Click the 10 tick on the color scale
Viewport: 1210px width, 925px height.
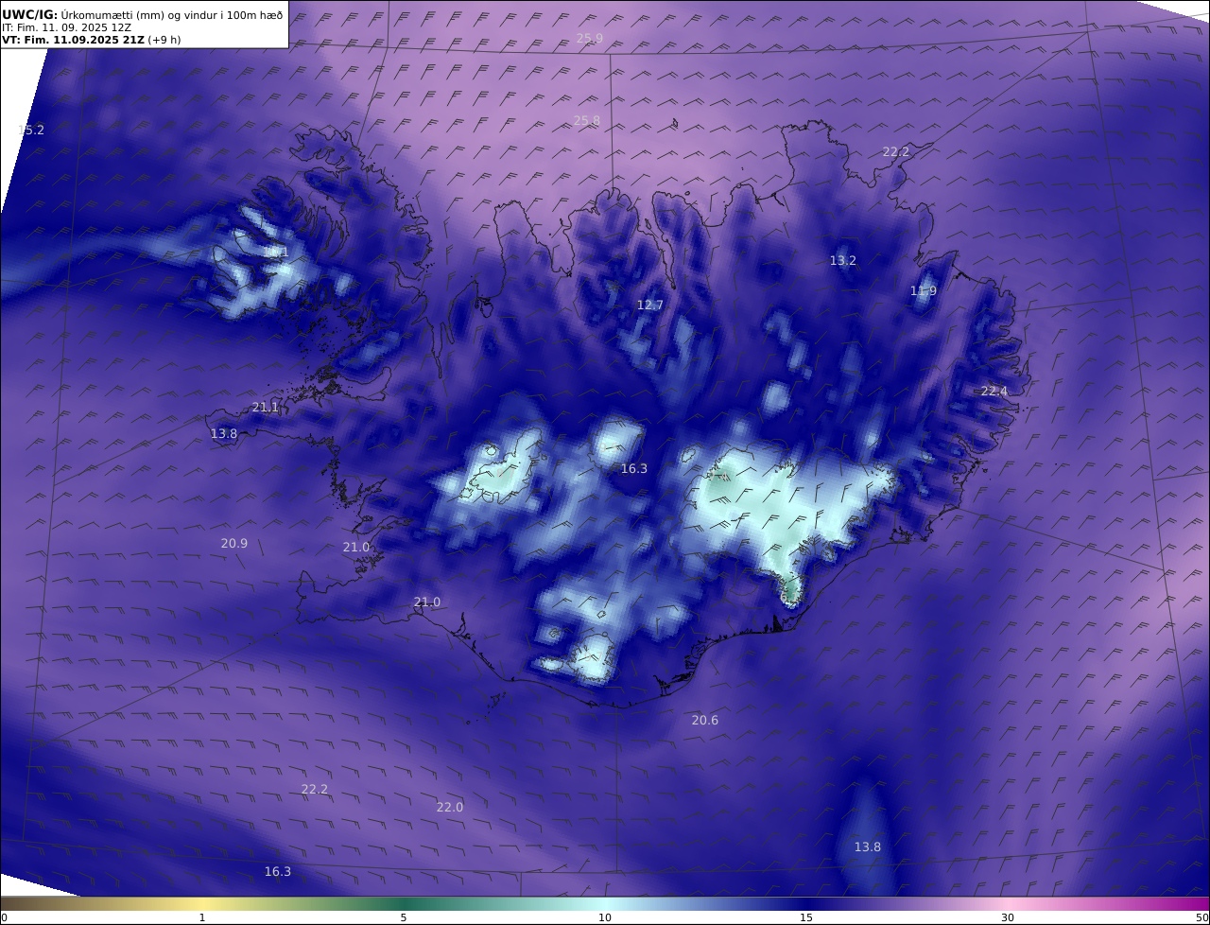[605, 917]
